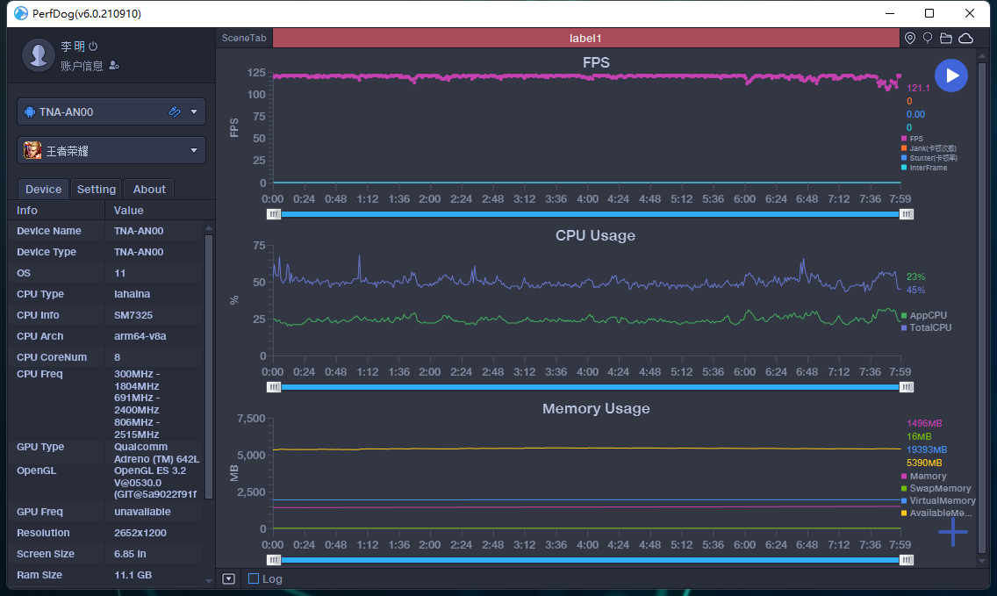Maximize the PerfDog window
This screenshot has width=997, height=596.
click(x=929, y=13)
